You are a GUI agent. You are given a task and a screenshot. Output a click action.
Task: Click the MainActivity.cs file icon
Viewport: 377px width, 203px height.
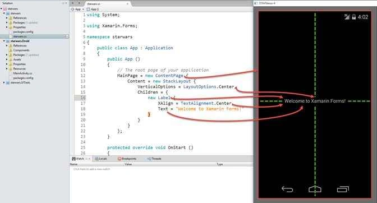point(11,73)
